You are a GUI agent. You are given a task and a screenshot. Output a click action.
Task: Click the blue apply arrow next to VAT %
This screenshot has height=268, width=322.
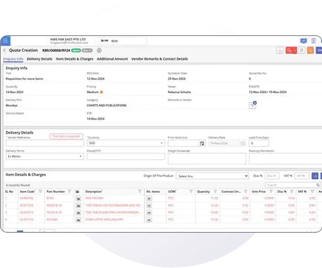pos(315,176)
